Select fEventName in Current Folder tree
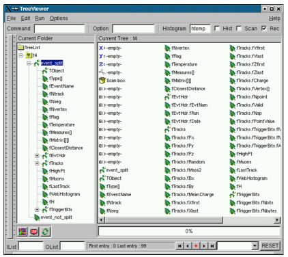 pyautogui.click(x=58, y=86)
